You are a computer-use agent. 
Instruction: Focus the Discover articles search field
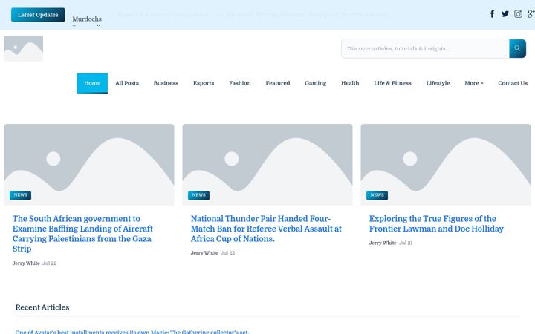pos(425,48)
